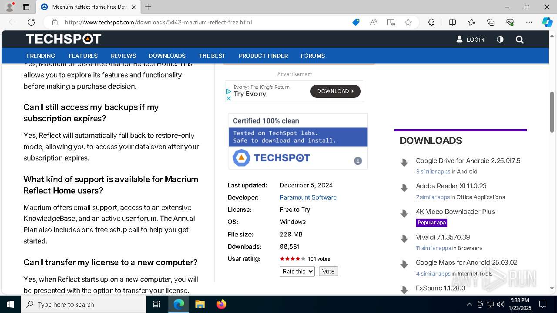Click the AdChoices triangle icon on the ad
557x313 pixels.
coord(228,91)
